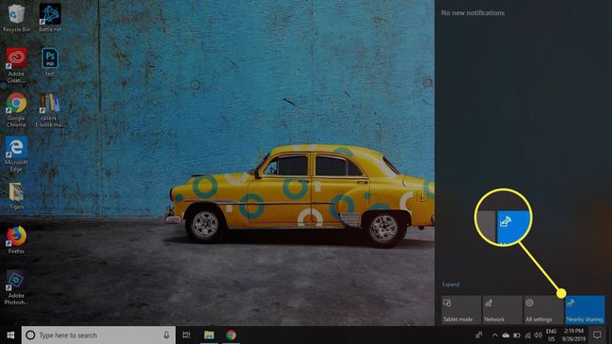Open Chrome from the taskbar
The width and height of the screenshot is (612, 344).
click(231, 335)
